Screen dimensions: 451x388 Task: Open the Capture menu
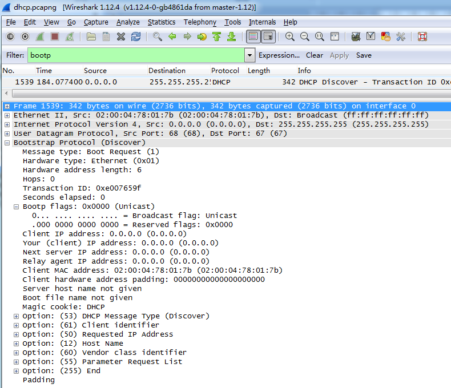[96, 22]
